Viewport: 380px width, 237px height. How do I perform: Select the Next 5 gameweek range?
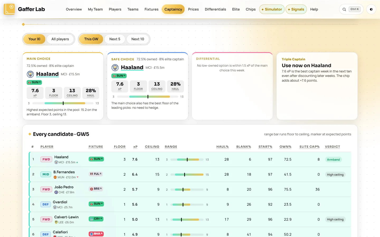point(115,39)
